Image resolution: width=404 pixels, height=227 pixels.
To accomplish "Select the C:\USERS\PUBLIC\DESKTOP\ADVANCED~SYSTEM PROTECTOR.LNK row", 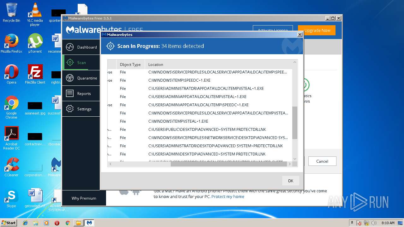I will click(200, 130).
